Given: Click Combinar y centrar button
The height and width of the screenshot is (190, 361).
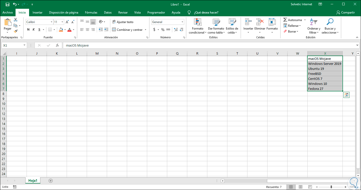Looking at the screenshot, I should (x=127, y=30).
